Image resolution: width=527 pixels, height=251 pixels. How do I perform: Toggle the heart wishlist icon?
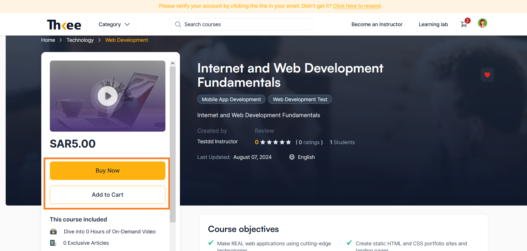487,75
